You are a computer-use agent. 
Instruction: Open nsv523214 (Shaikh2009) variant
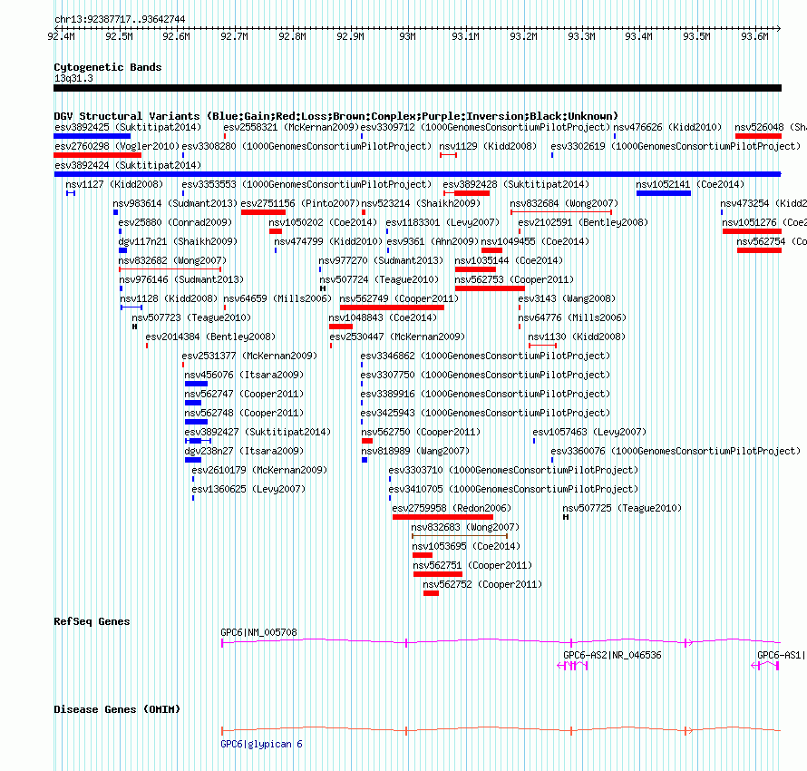421,203
